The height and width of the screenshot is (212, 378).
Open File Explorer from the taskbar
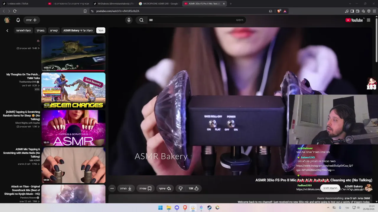[x=169, y=208]
